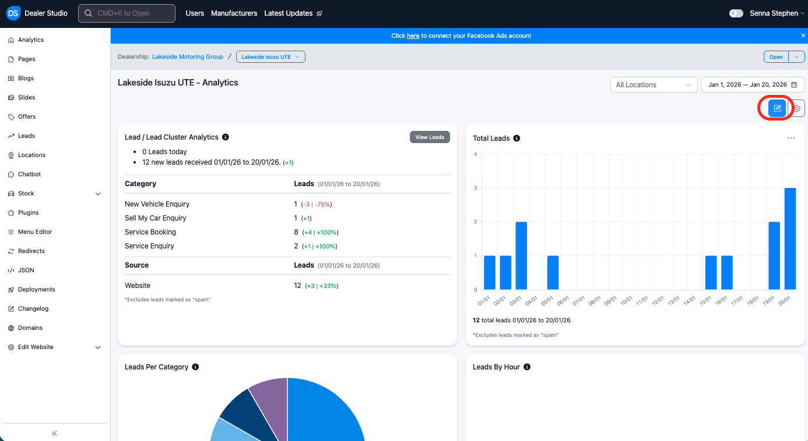Expand the Edit Website sidebar submenu
808x441 pixels.
[98, 347]
